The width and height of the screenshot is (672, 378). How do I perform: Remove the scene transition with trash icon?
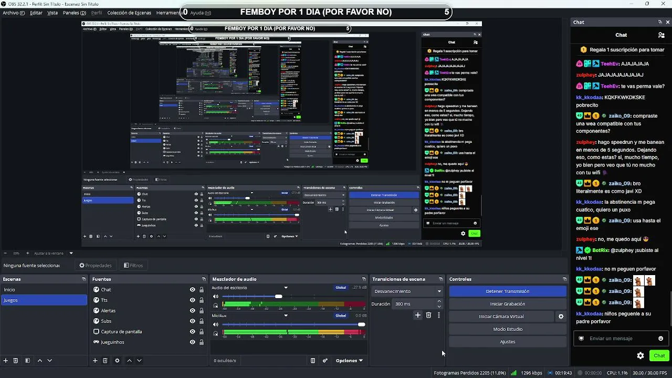tap(428, 316)
